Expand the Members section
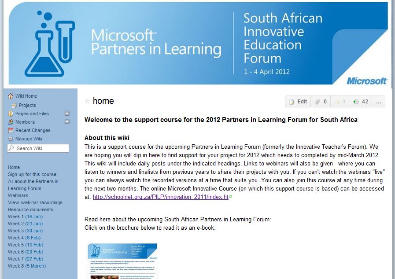This screenshot has width=395, height=279. (x=67, y=122)
